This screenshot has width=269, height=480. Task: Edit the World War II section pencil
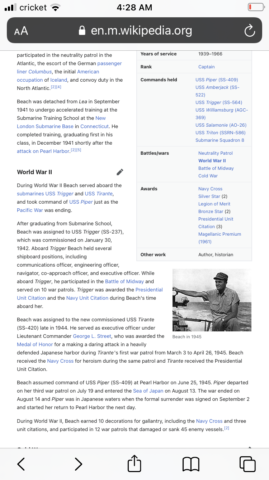[x=120, y=172]
